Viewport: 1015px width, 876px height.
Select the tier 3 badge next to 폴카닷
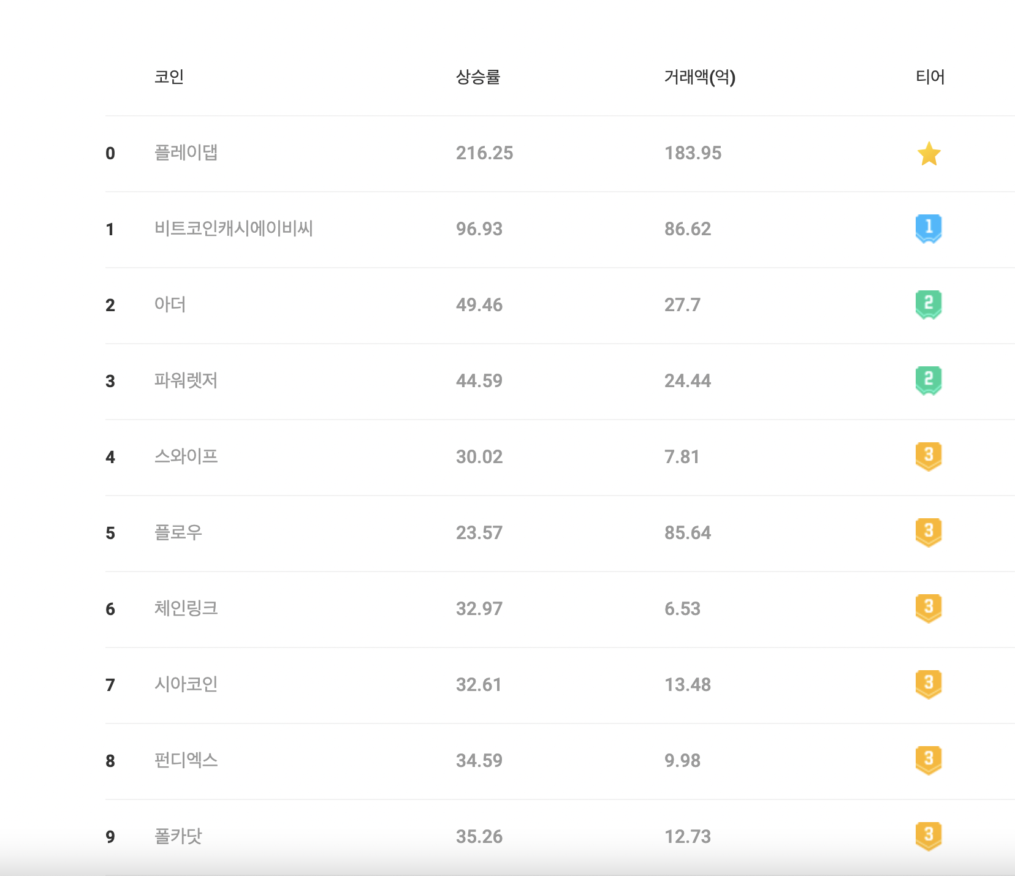click(928, 836)
